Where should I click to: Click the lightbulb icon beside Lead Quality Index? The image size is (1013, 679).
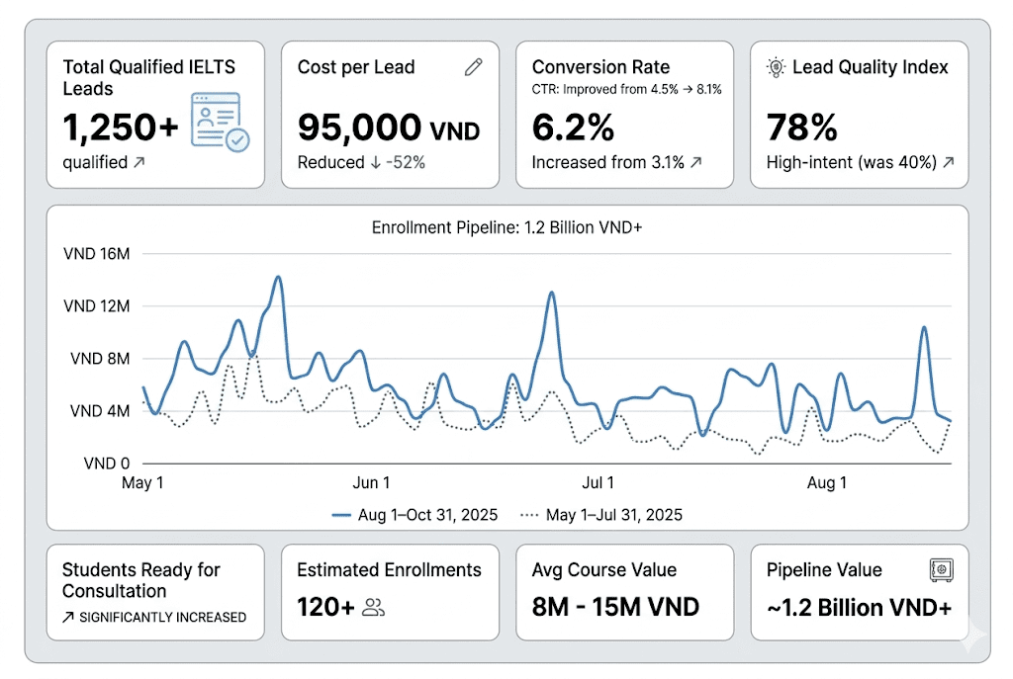[776, 67]
